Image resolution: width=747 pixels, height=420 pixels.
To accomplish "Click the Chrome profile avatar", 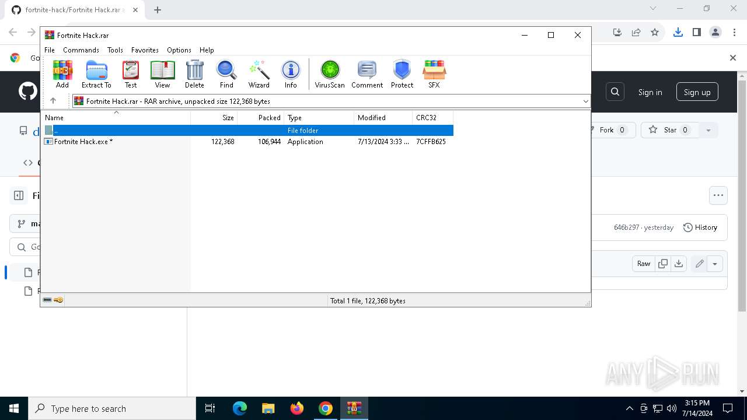I will 715,32.
